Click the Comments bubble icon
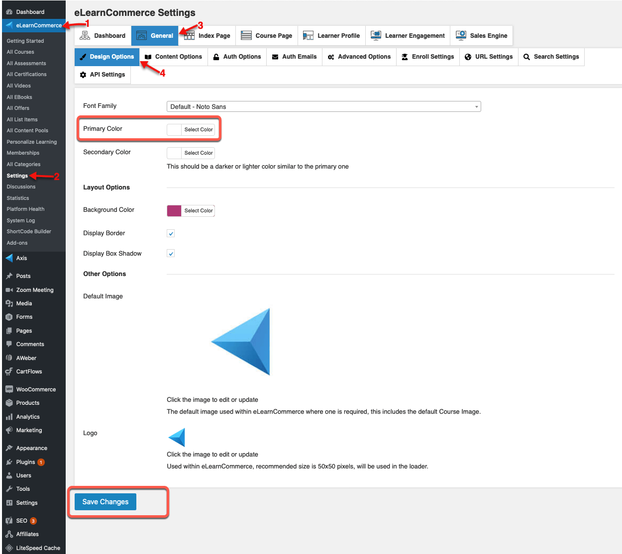 click(x=9, y=344)
